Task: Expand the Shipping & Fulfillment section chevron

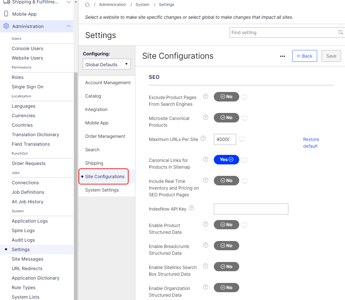Action: tap(69, 2)
